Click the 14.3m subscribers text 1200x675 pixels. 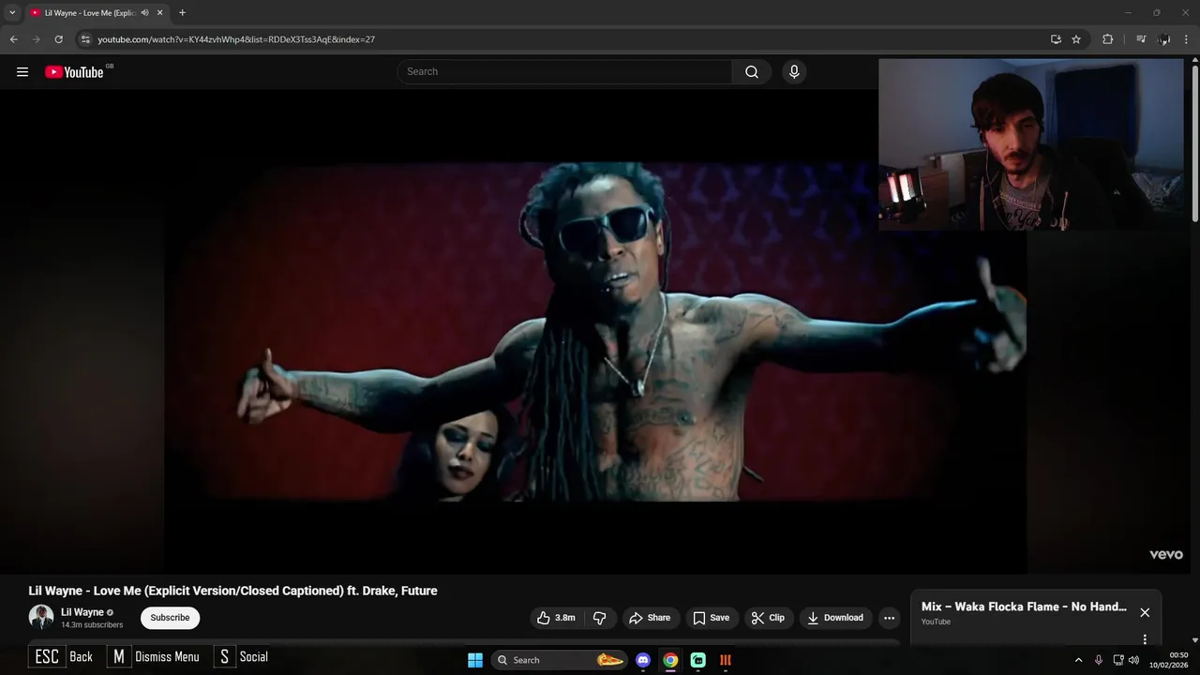[92, 625]
